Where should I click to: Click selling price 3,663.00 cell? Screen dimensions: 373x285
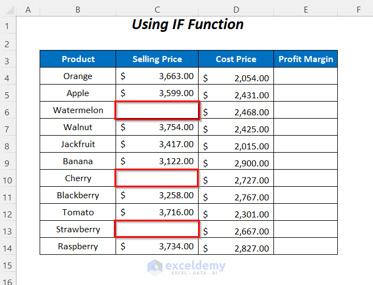[x=157, y=76]
